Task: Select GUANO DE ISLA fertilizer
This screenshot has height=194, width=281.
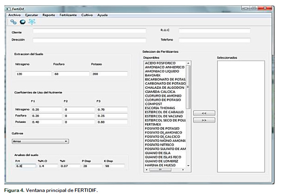Action: tap(157, 153)
